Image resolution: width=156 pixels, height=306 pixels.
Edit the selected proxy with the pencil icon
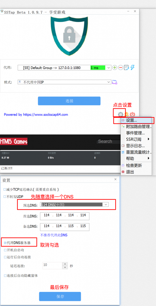127,68
